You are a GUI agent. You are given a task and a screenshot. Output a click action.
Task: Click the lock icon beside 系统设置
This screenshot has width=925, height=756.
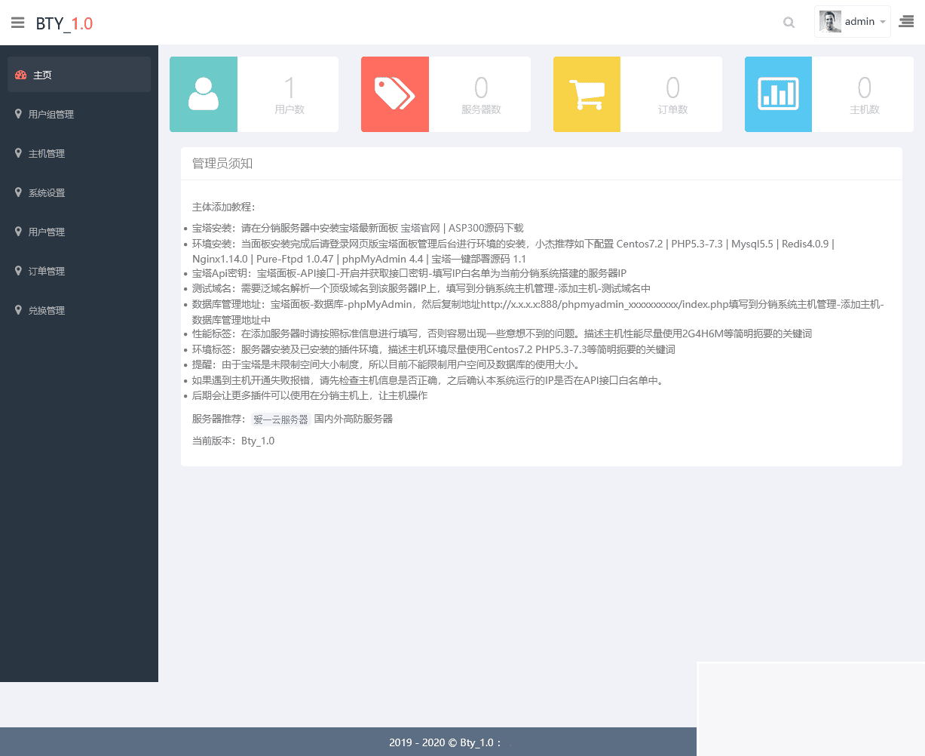click(17, 192)
